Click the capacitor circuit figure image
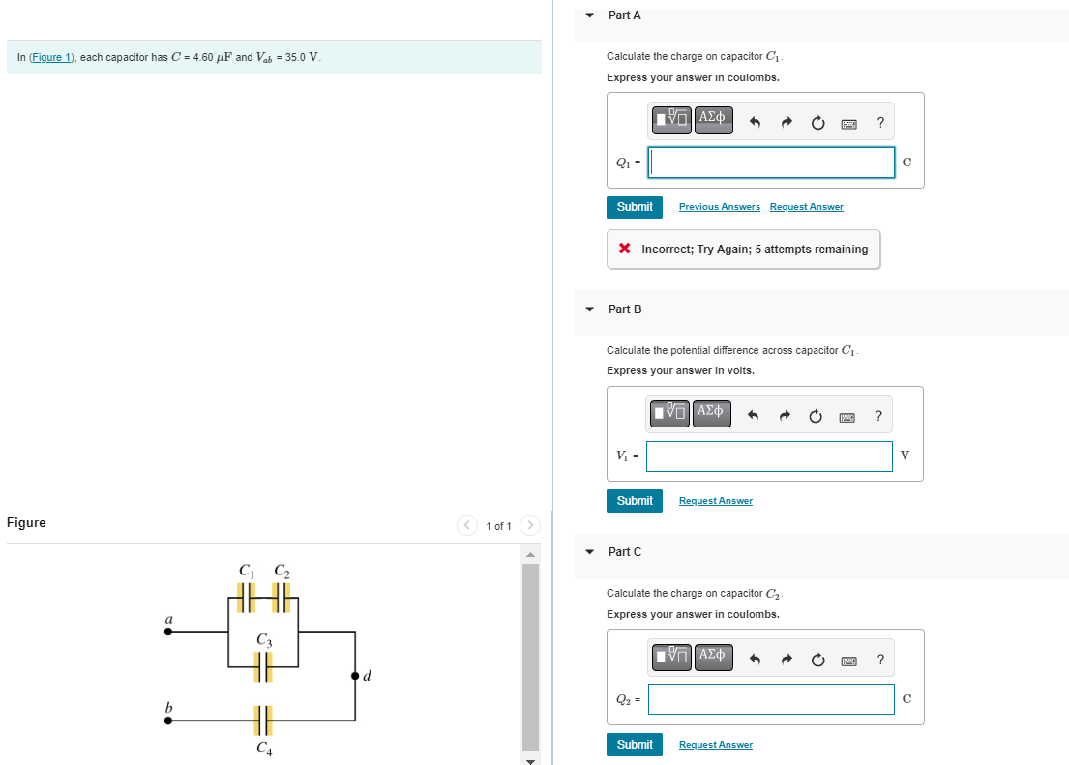 (269, 659)
